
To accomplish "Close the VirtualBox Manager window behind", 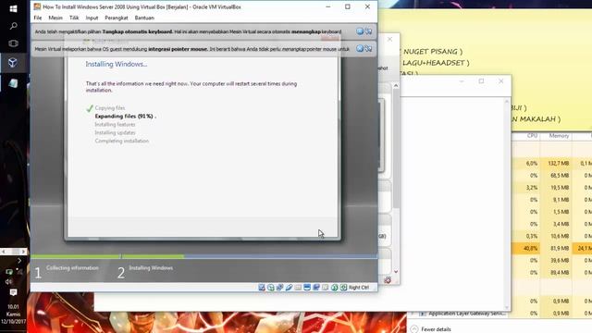I will [x=389, y=39].
